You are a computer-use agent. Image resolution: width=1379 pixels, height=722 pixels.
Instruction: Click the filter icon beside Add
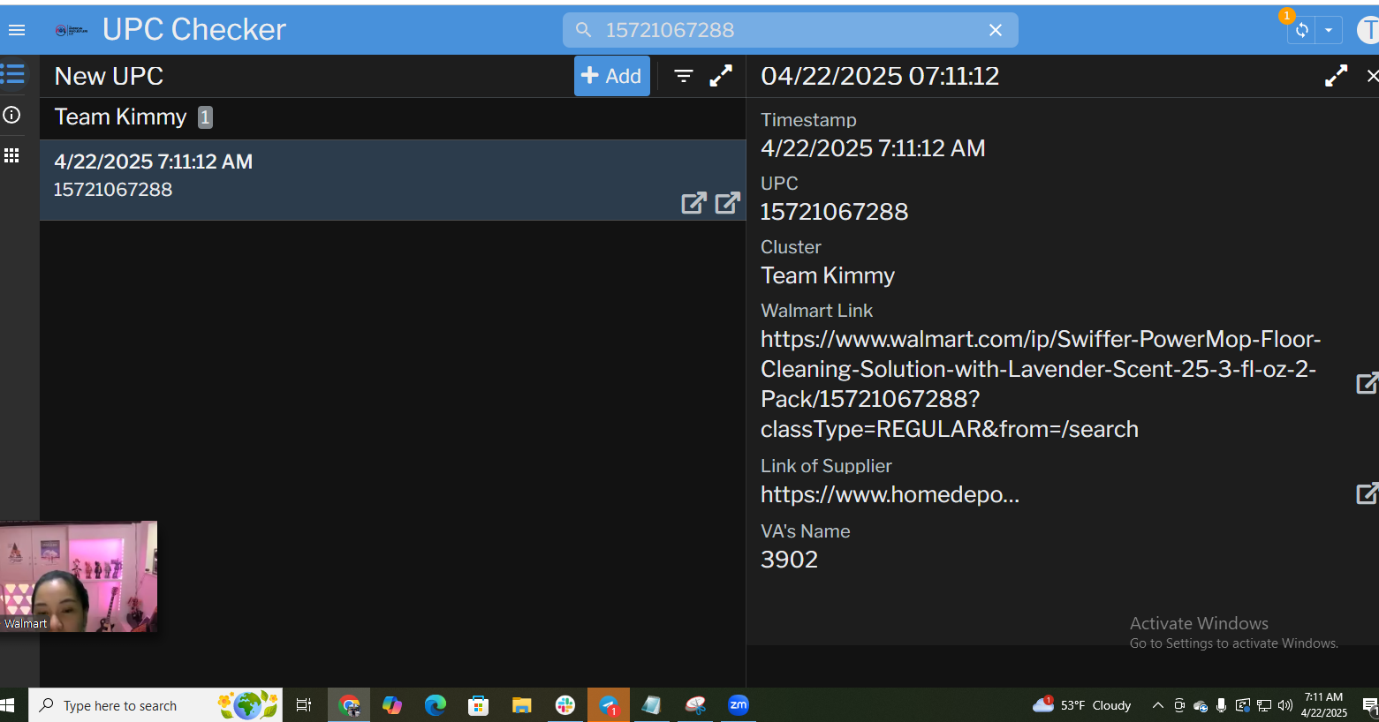tap(683, 77)
